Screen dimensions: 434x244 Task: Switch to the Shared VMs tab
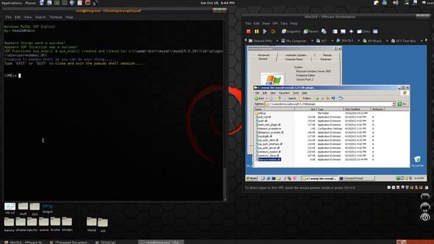click(x=260, y=41)
